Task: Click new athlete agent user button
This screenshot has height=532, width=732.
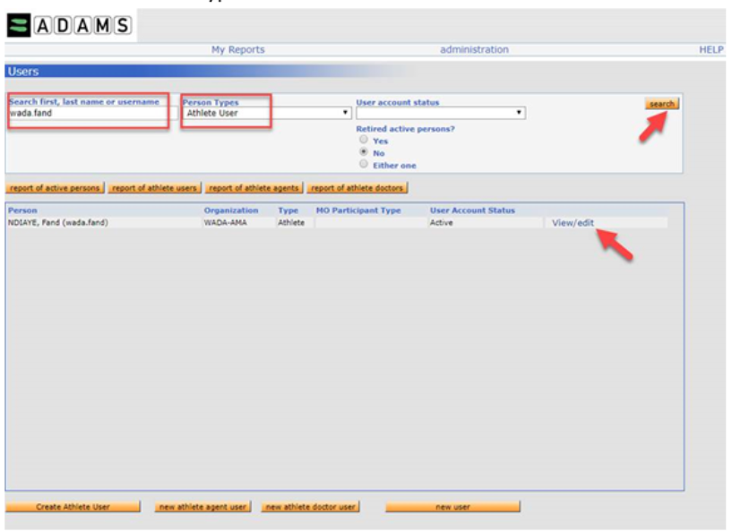Action: click(202, 507)
